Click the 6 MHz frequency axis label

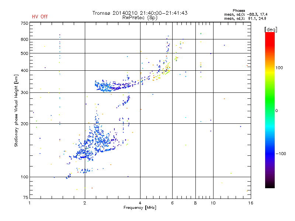(x=172, y=203)
